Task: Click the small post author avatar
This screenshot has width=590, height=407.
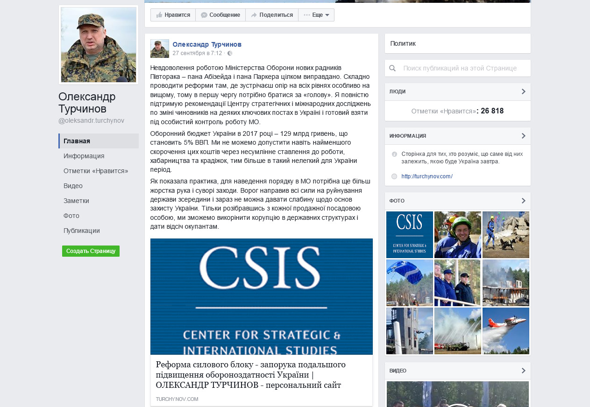Action: pyautogui.click(x=160, y=49)
